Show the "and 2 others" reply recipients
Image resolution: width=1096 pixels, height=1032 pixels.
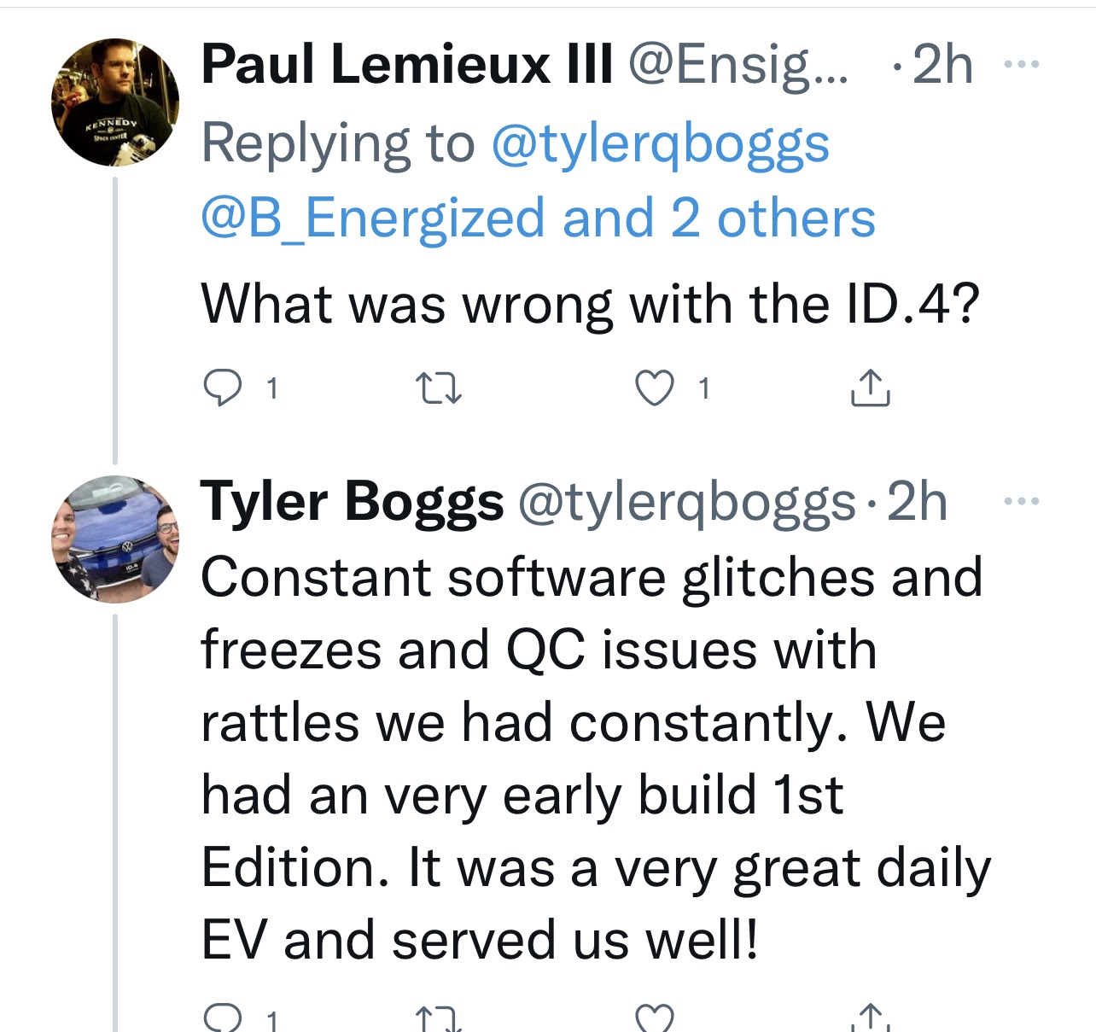point(719,218)
